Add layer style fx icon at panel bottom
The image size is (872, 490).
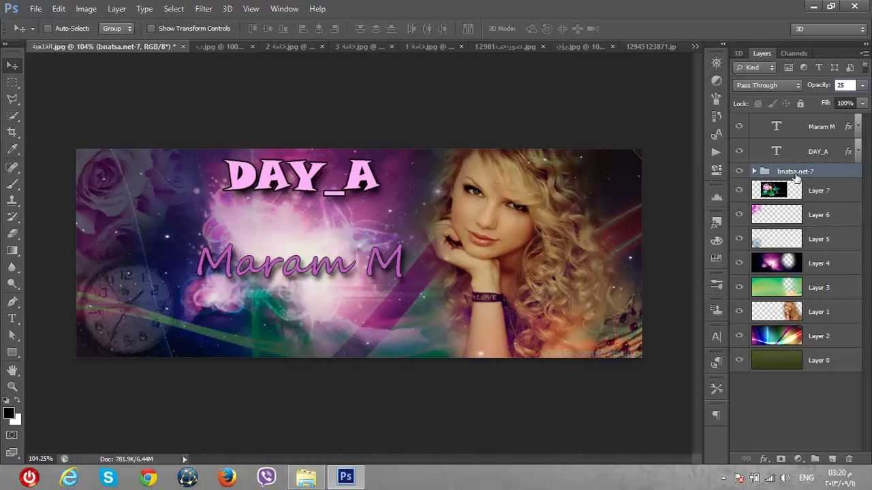pos(764,459)
